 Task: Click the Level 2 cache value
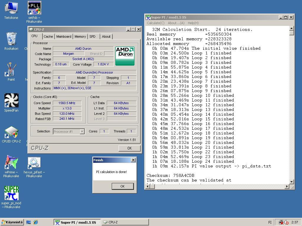121,114
